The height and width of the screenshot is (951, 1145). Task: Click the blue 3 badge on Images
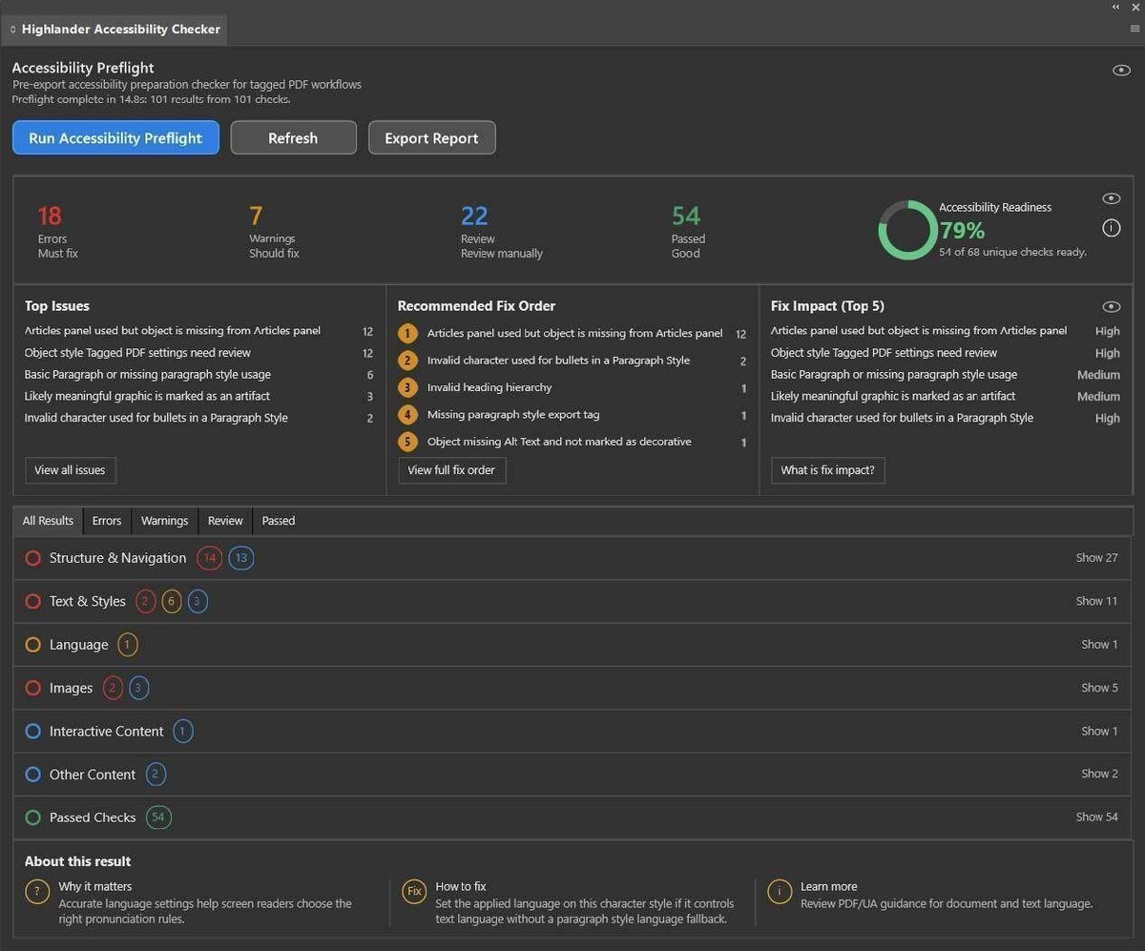pos(139,688)
